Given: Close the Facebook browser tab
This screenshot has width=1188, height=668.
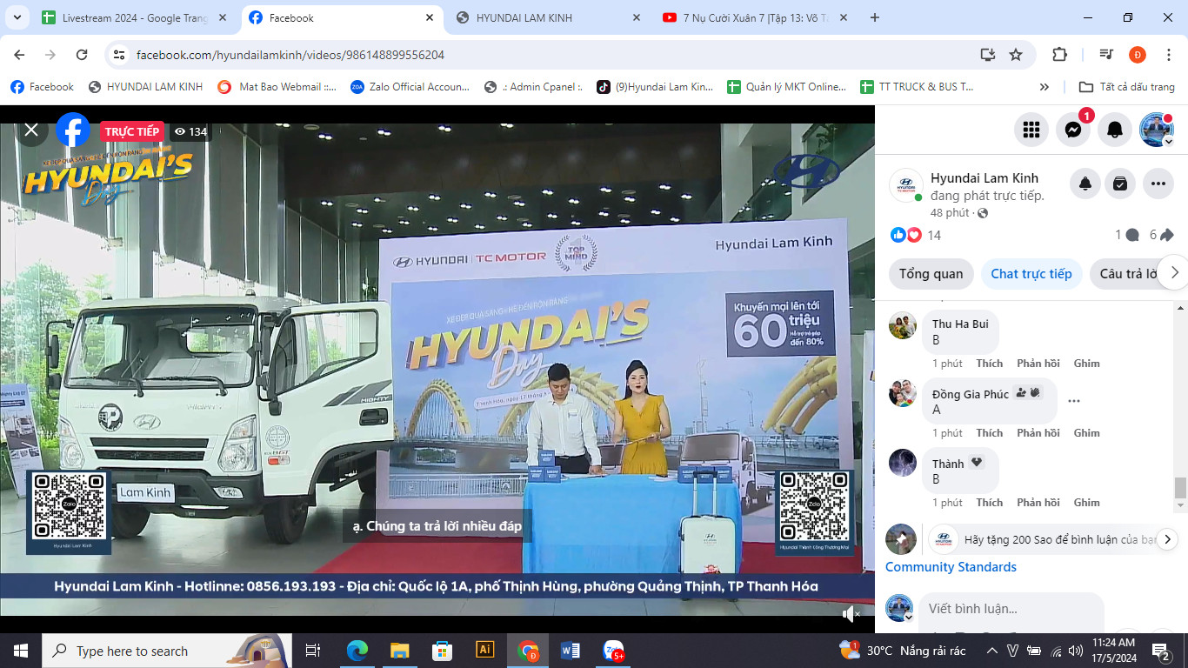Looking at the screenshot, I should (x=430, y=17).
